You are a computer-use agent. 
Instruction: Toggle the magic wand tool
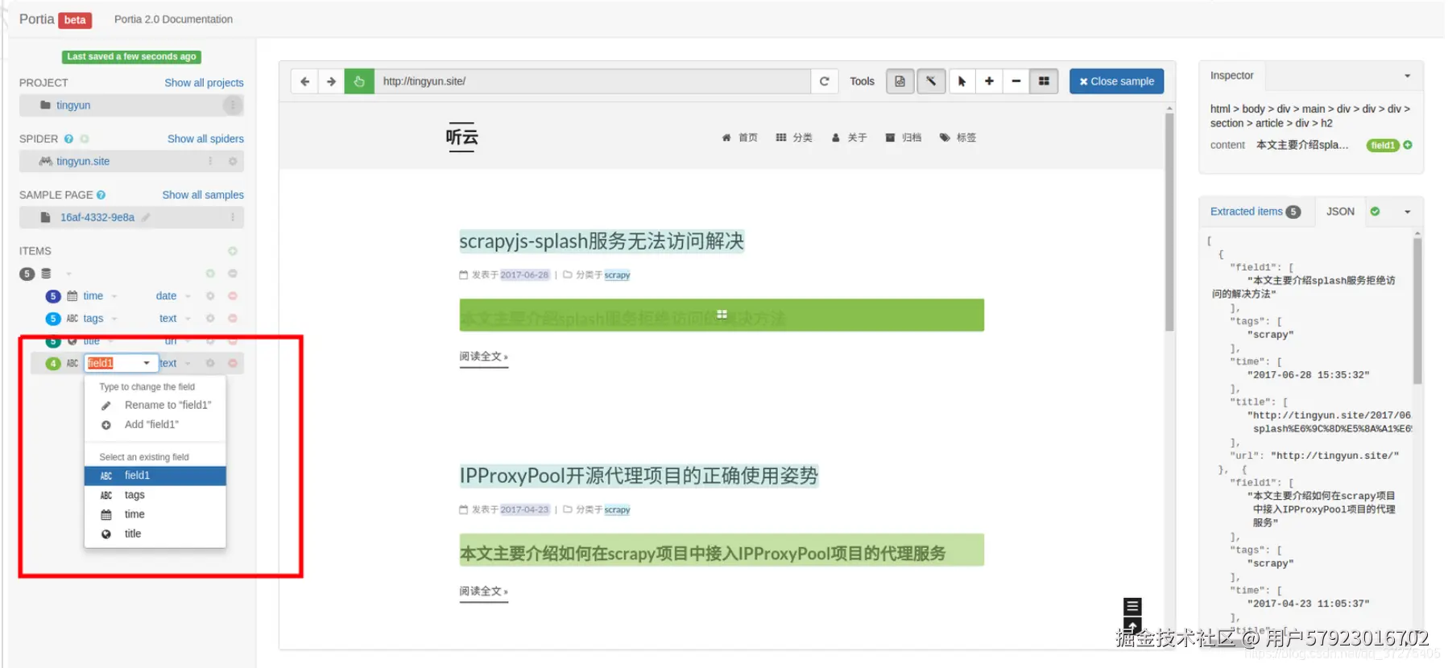pos(930,81)
